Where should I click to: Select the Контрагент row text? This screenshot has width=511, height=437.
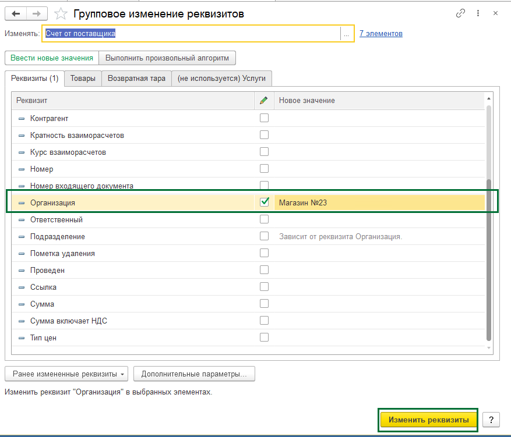pos(49,119)
